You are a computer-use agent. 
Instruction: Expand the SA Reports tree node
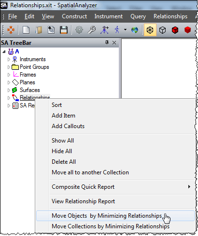pyautogui.click(x=9, y=105)
